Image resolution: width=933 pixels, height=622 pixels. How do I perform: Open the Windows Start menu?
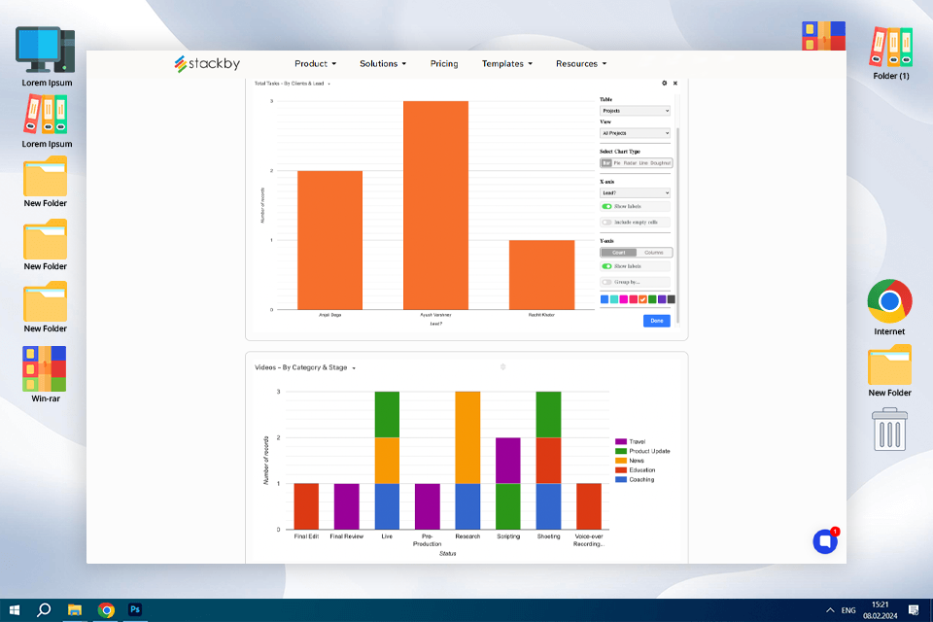click(x=15, y=610)
